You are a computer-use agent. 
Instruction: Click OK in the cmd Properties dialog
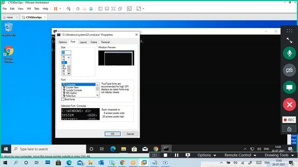[113, 134]
